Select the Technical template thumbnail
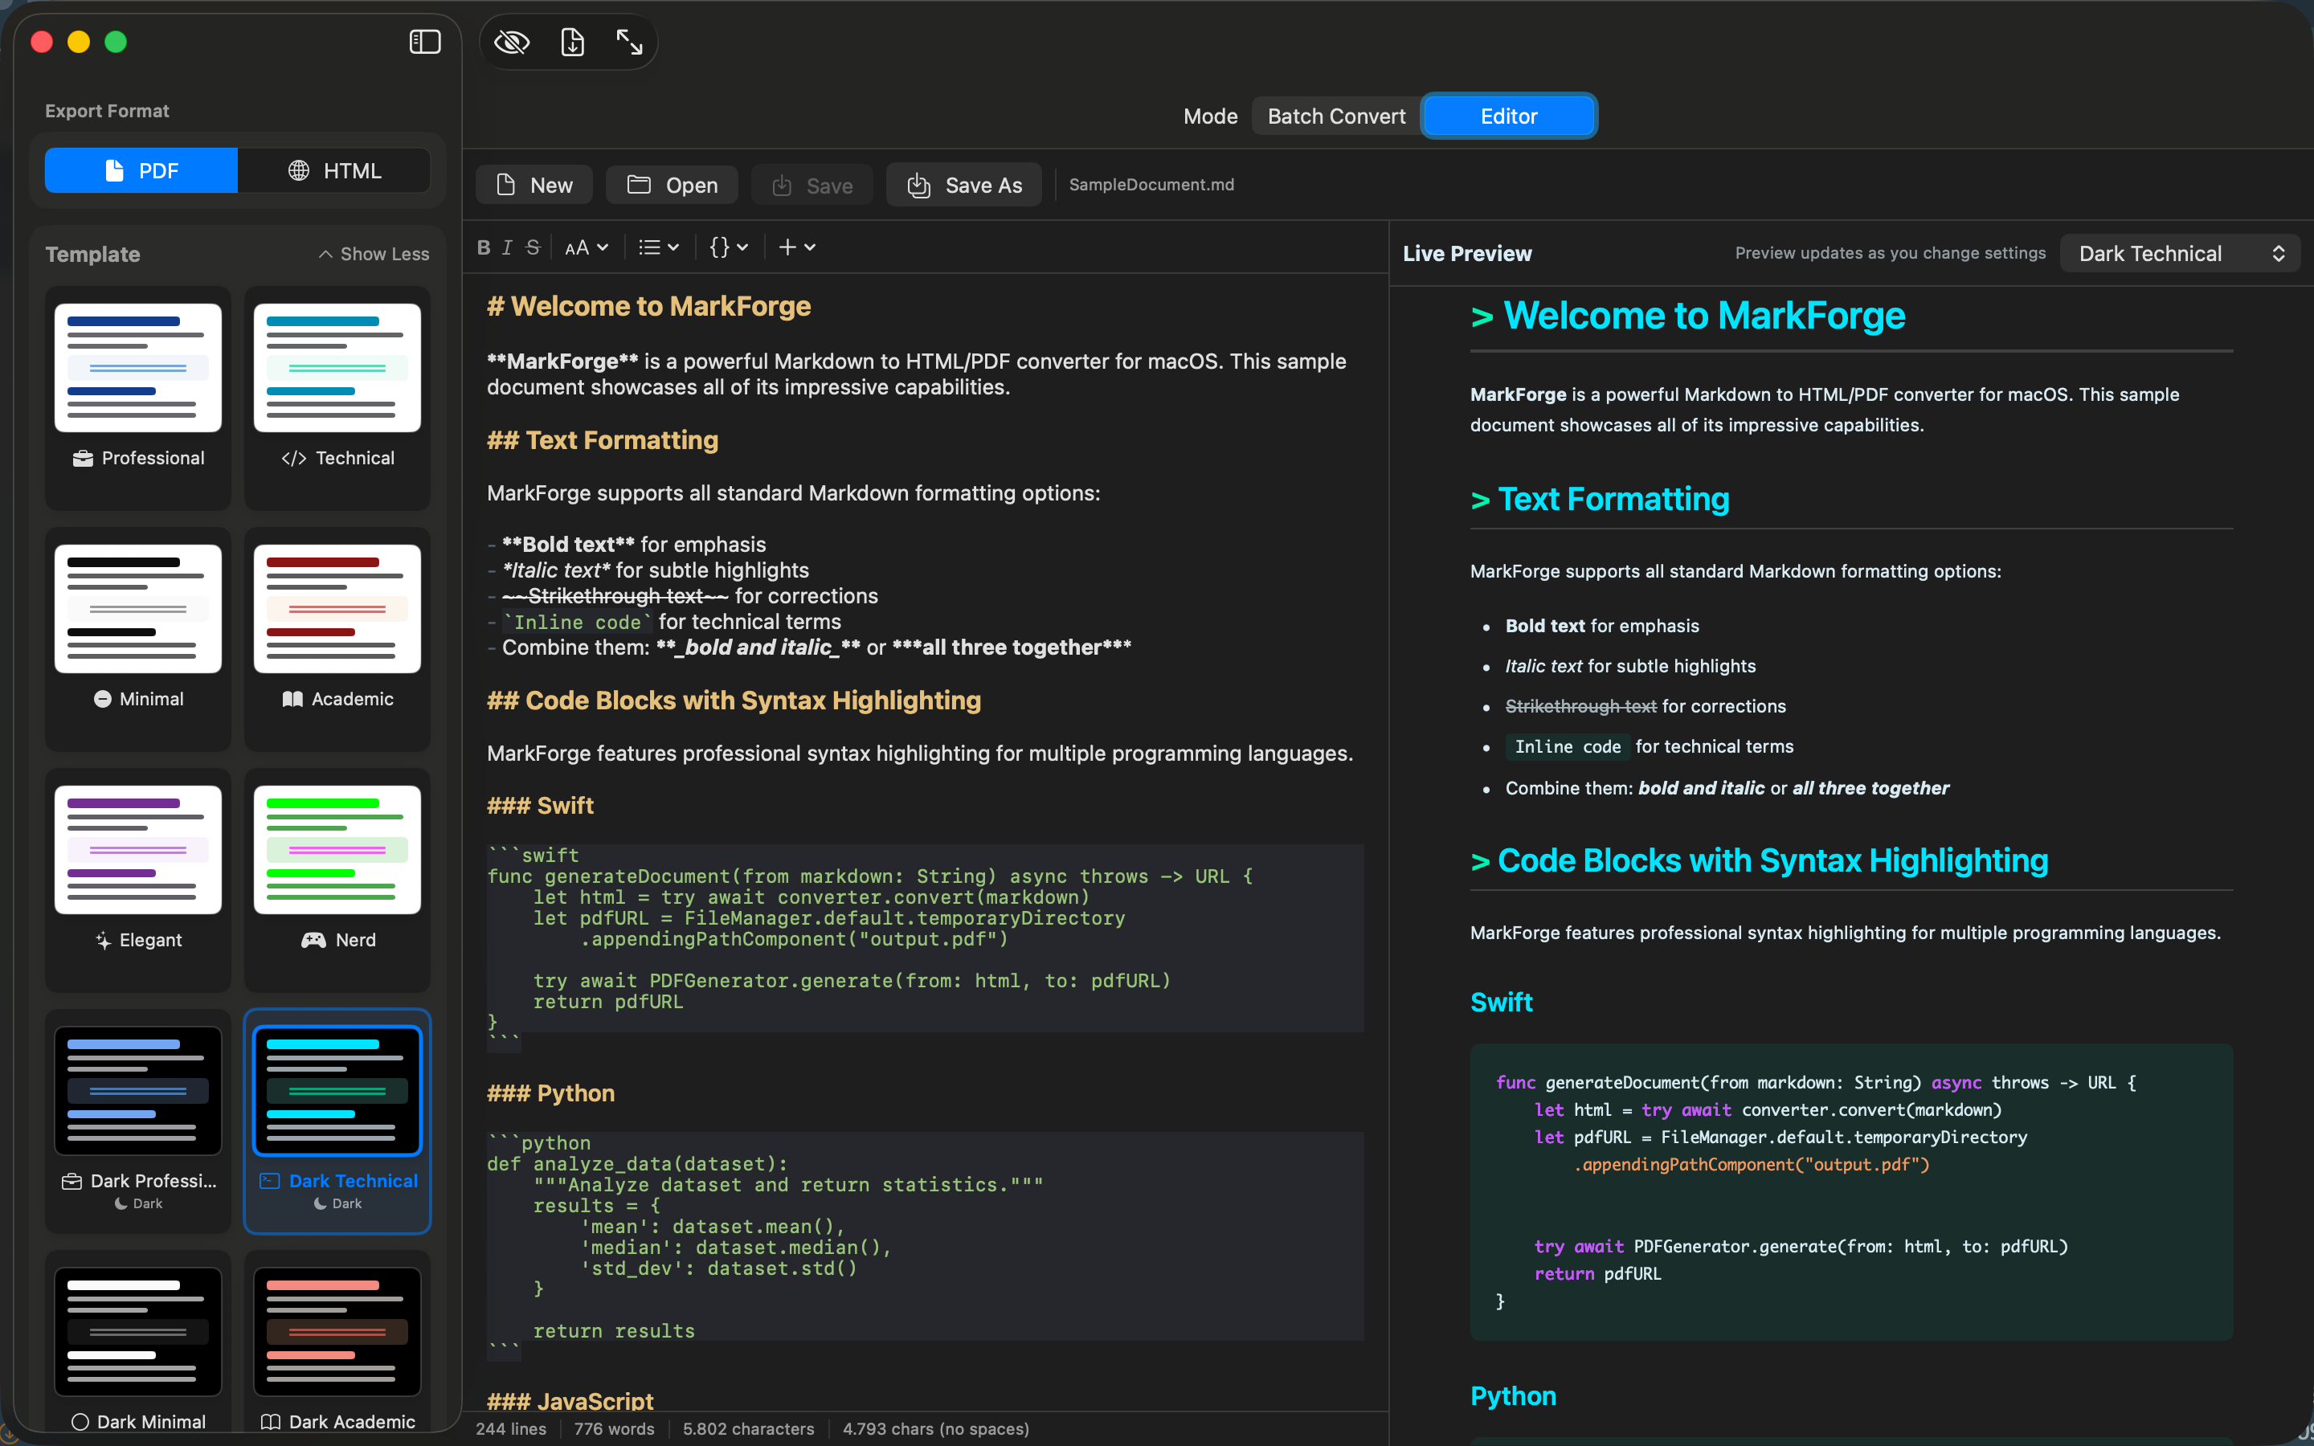Screen dimensions: 2314x1446 [x=337, y=368]
